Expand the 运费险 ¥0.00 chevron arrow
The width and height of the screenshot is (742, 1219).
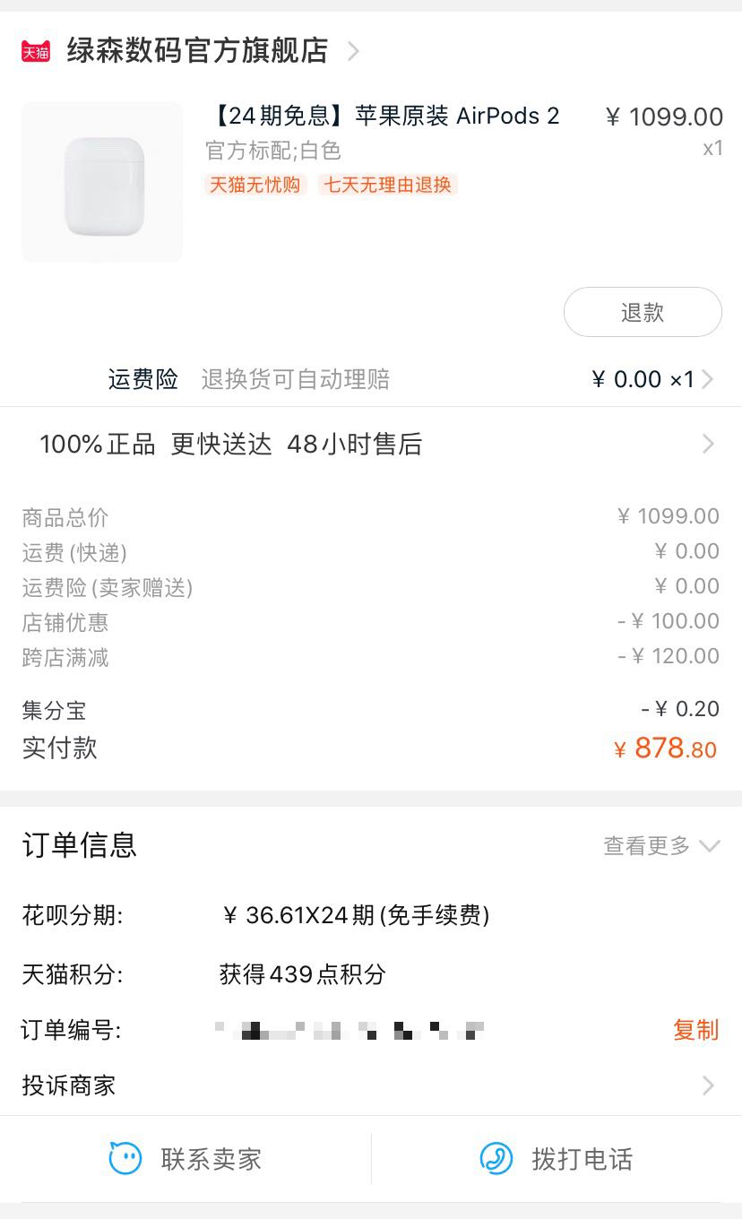tap(708, 379)
